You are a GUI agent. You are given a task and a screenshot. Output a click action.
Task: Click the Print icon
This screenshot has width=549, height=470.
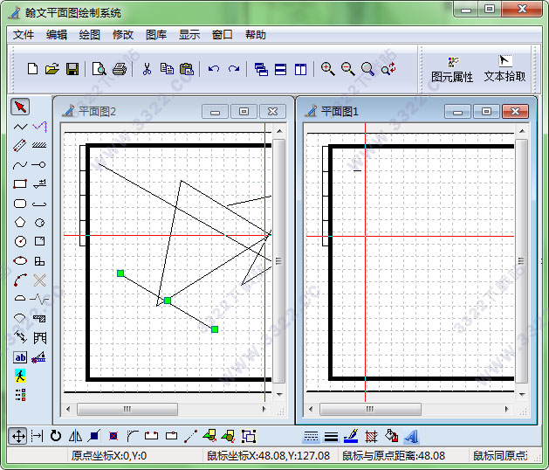(120, 69)
